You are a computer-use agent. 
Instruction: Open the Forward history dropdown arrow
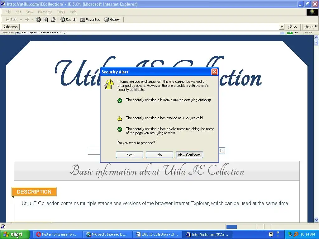click(x=32, y=20)
